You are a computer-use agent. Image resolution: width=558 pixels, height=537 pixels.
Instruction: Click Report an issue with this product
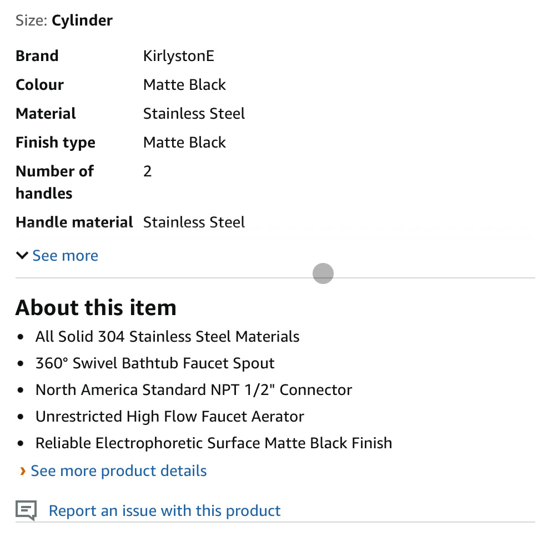coord(164,510)
